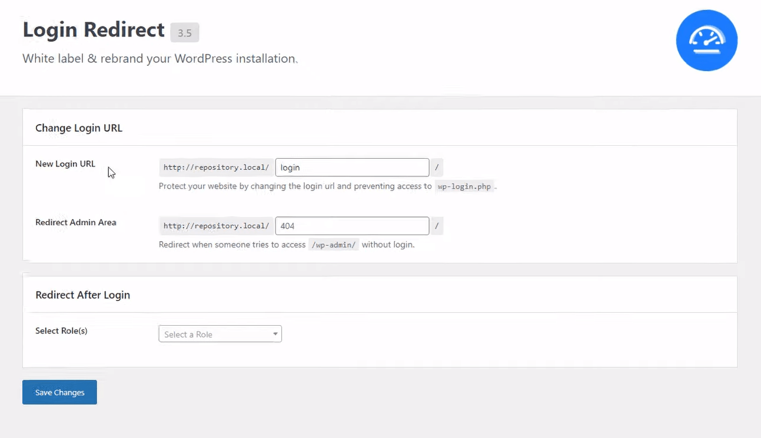Click URL prefix beside the 404 field

(216, 226)
